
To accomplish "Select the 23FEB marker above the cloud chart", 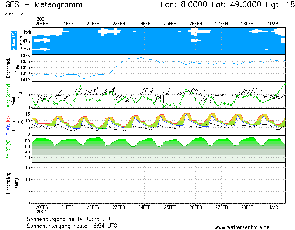I will pos(119,24).
